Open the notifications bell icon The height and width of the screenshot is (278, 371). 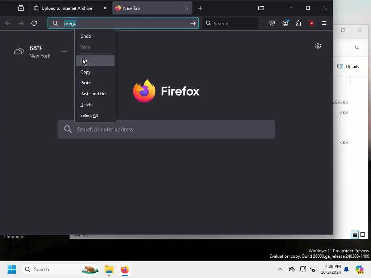click(x=346, y=269)
